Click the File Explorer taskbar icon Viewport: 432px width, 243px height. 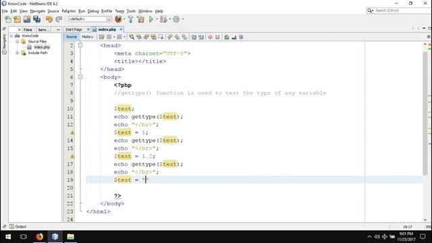[70, 237]
